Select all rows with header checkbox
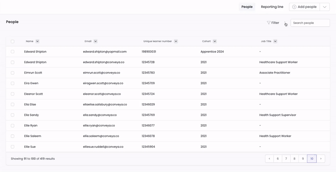 click(x=13, y=41)
